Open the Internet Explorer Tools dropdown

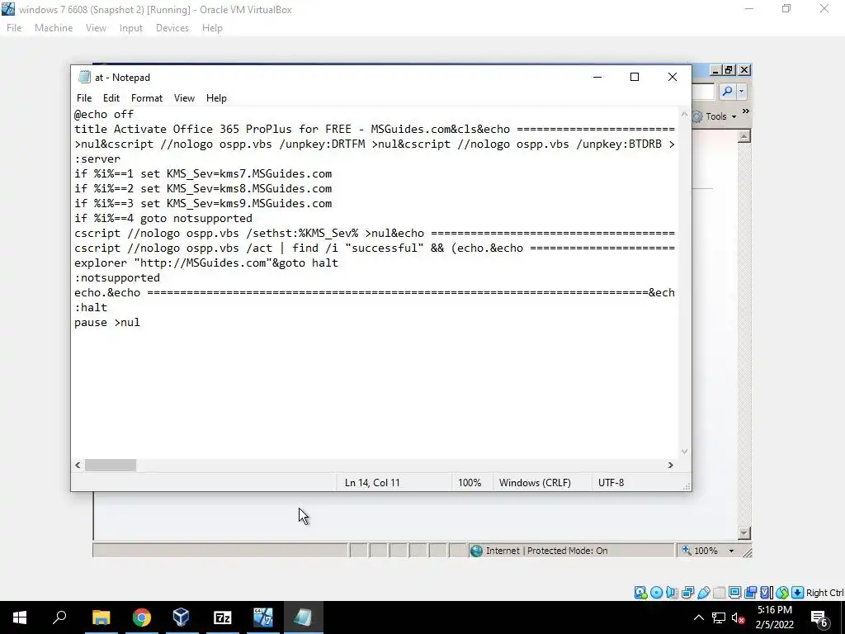click(x=715, y=116)
